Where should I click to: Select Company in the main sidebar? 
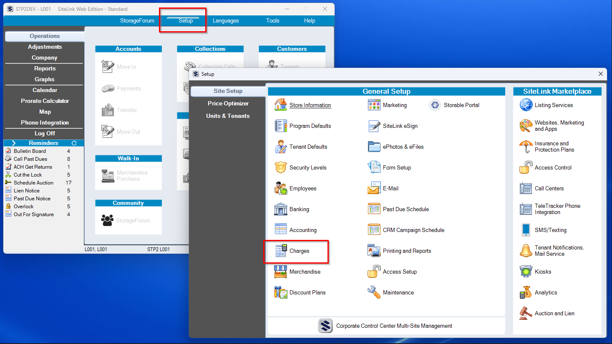pos(45,57)
